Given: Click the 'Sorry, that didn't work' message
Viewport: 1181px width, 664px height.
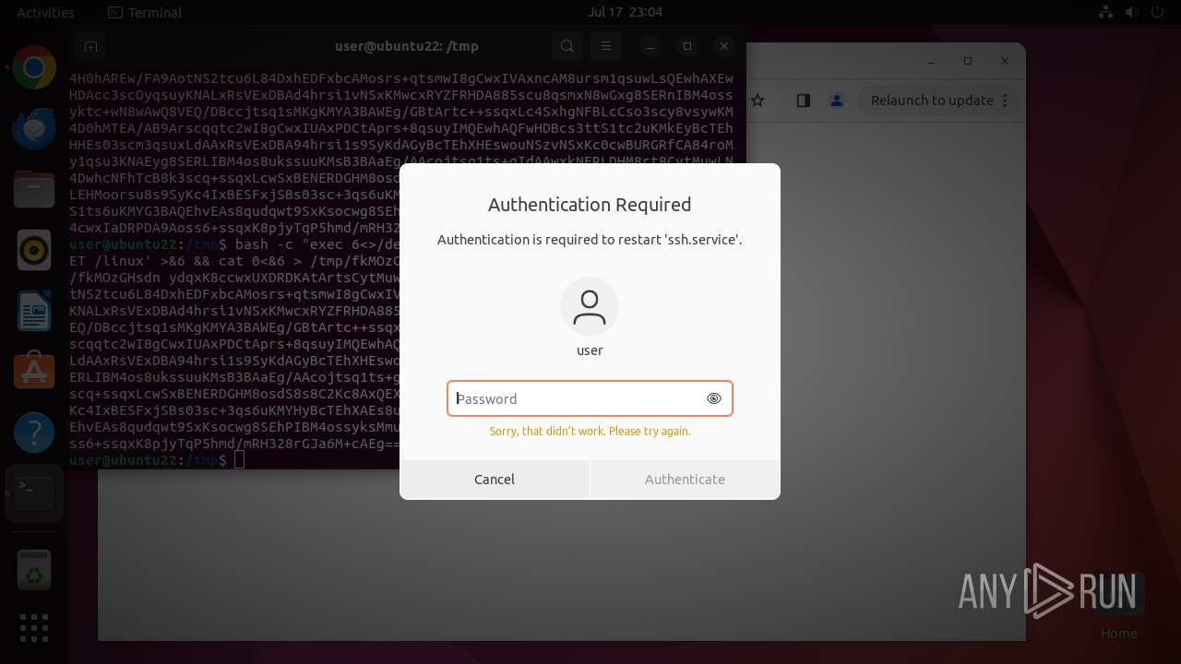Looking at the screenshot, I should pos(590,432).
